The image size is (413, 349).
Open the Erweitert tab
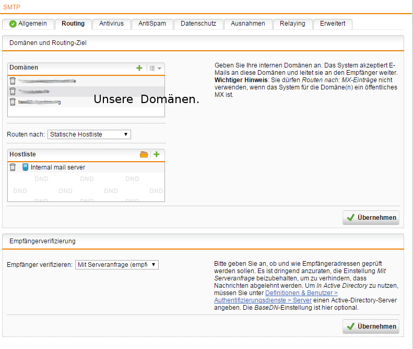pyautogui.click(x=333, y=24)
